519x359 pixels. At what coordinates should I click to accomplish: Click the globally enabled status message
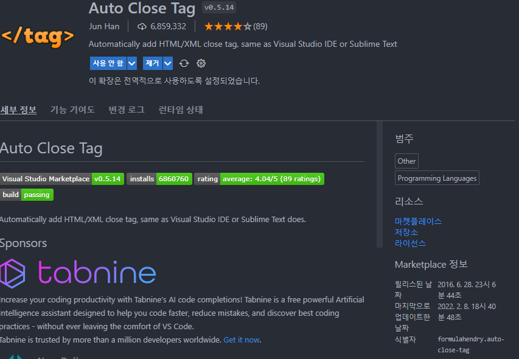(x=174, y=81)
